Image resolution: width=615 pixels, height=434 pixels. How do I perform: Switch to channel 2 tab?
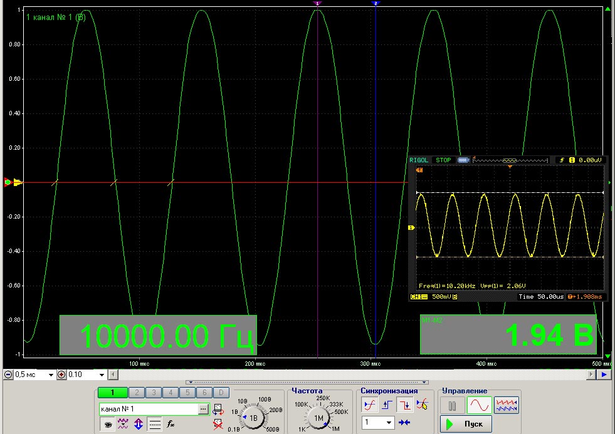(136, 393)
